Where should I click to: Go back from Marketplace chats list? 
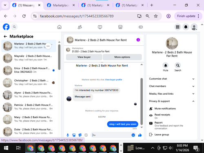5,36
